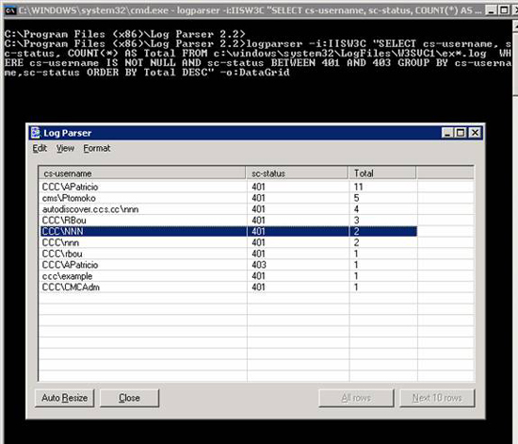The height and width of the screenshot is (444, 518).
Task: Open the View menu
Action: (x=65, y=148)
